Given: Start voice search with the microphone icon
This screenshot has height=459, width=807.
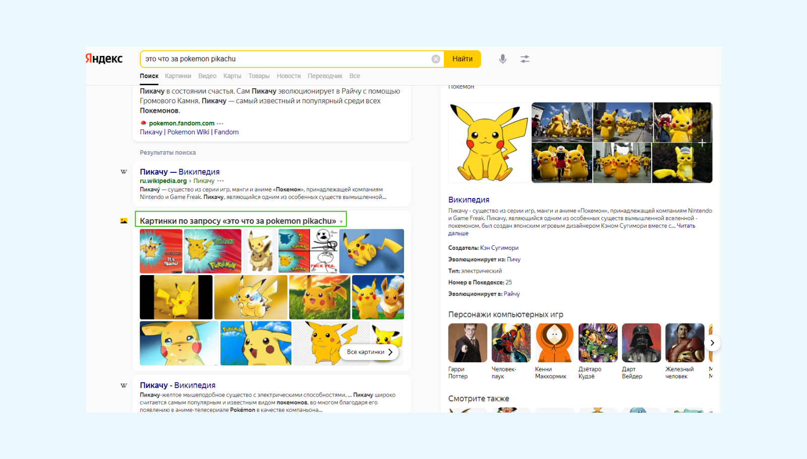Looking at the screenshot, I should (x=503, y=59).
